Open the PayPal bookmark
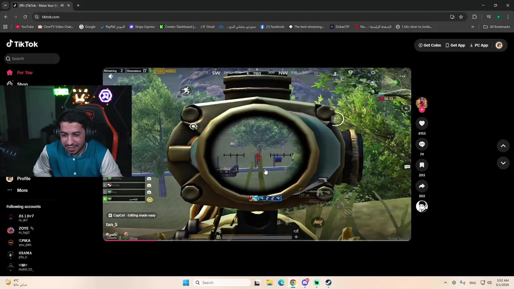Screen dimensions: 514x289 (x=112, y=27)
